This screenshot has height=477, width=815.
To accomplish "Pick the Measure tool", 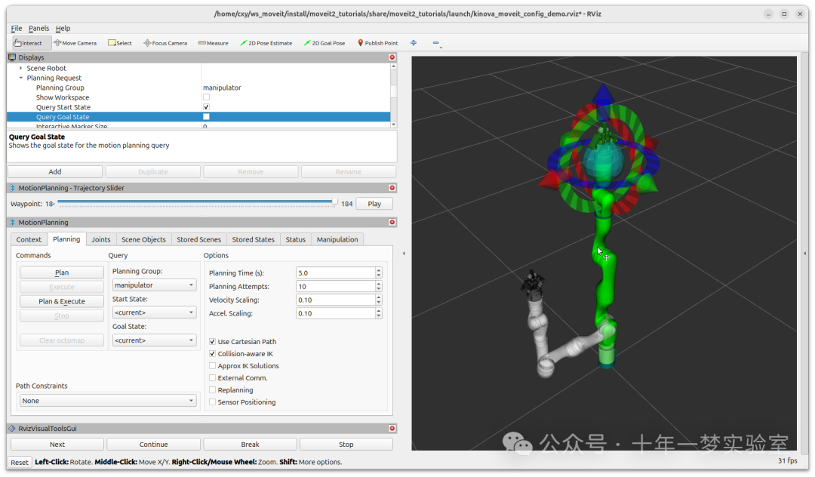I will (213, 43).
